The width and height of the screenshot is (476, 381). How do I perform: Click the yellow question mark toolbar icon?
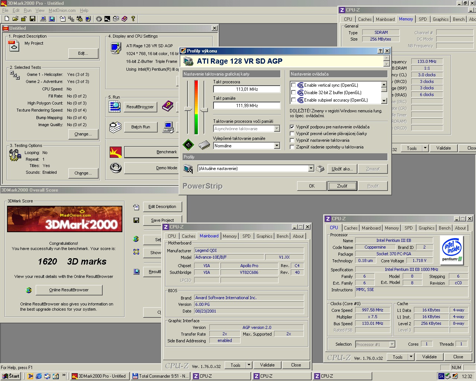[x=133, y=19]
